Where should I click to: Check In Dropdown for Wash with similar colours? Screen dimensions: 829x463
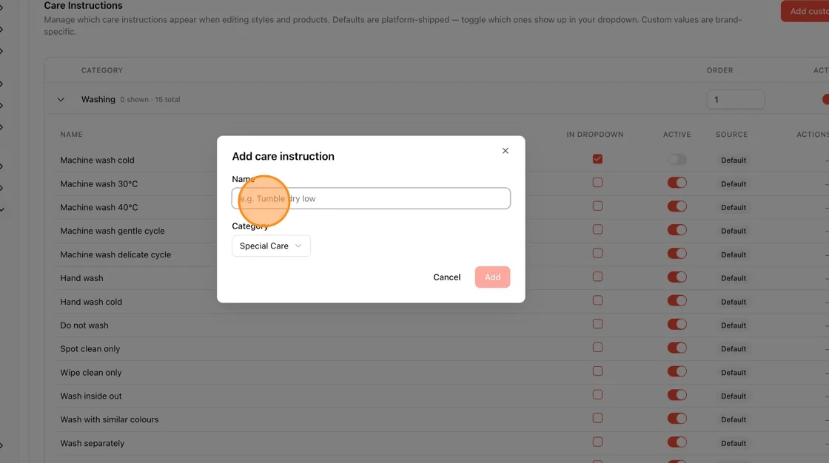point(597,418)
